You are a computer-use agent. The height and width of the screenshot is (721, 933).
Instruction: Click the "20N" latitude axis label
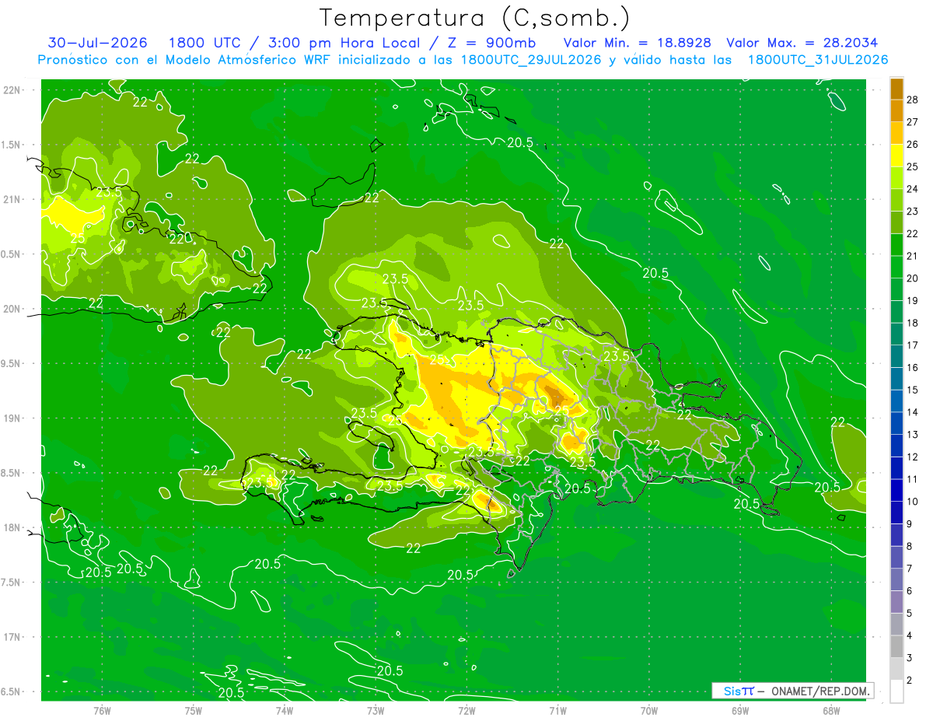pyautogui.click(x=12, y=309)
